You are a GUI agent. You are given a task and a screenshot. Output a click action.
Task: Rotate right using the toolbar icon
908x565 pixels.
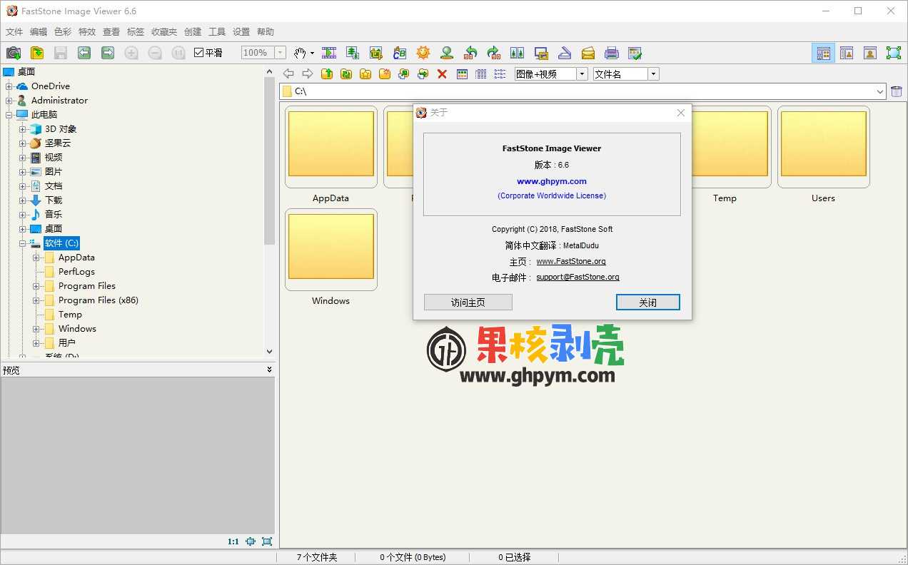pyautogui.click(x=494, y=53)
